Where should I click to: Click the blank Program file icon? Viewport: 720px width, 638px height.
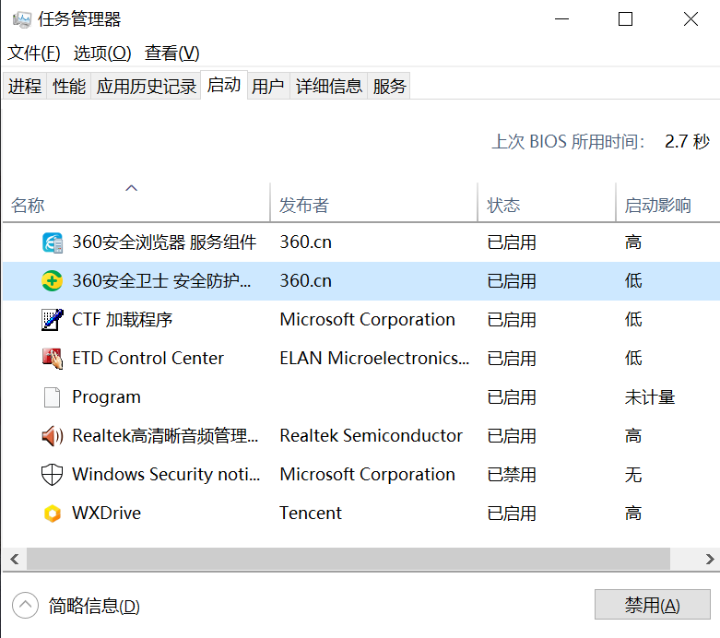pos(53,397)
